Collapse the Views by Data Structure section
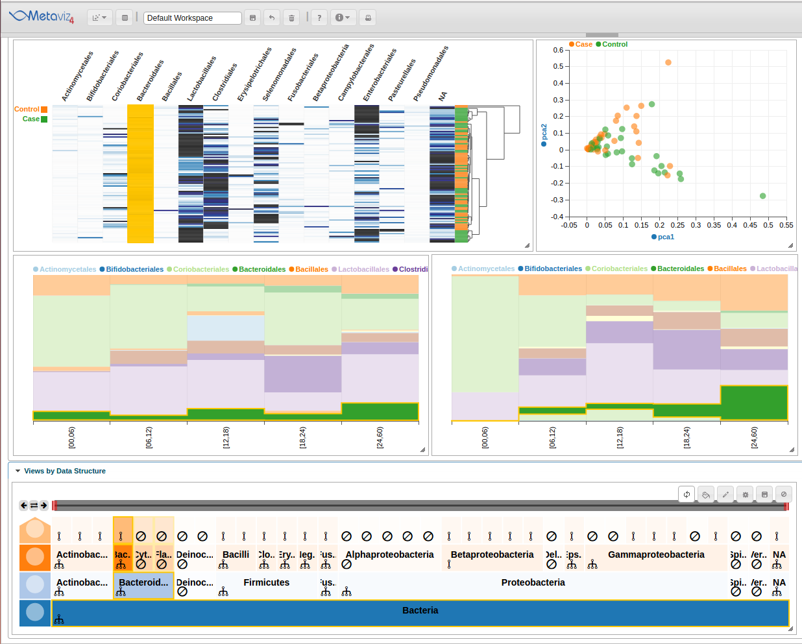The height and width of the screenshot is (644, 802). (18, 471)
